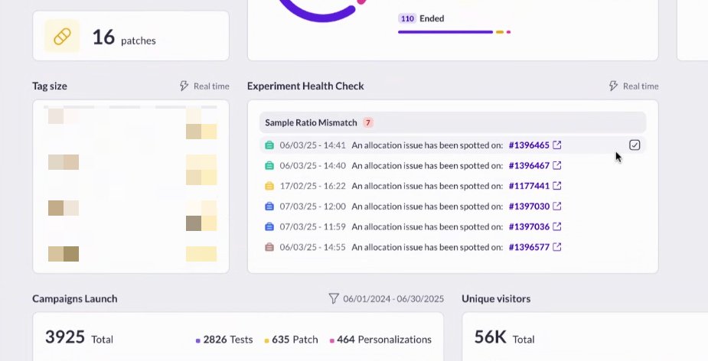Click the 2826 Tests legend item
This screenshot has height=361, width=708.
(224, 340)
